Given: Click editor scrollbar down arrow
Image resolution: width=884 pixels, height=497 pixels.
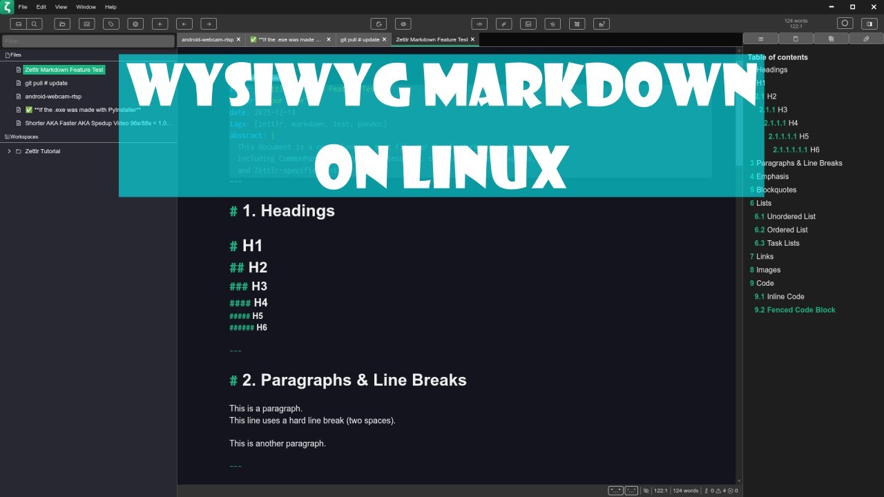Looking at the screenshot, I should (739, 481).
